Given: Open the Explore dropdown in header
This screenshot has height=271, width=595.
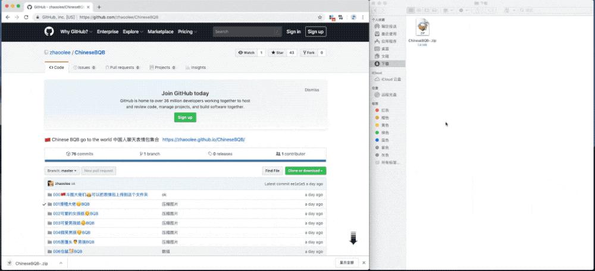Looking at the screenshot, I should tap(133, 32).
